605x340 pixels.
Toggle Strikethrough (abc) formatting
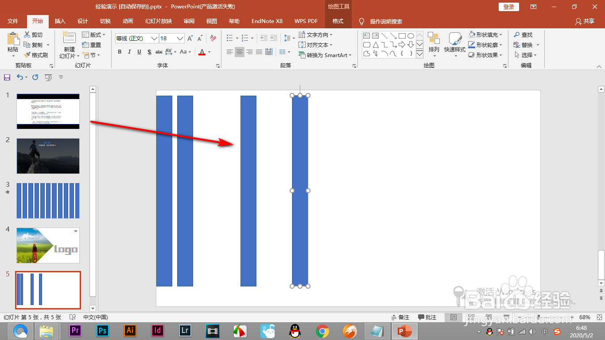tap(159, 52)
